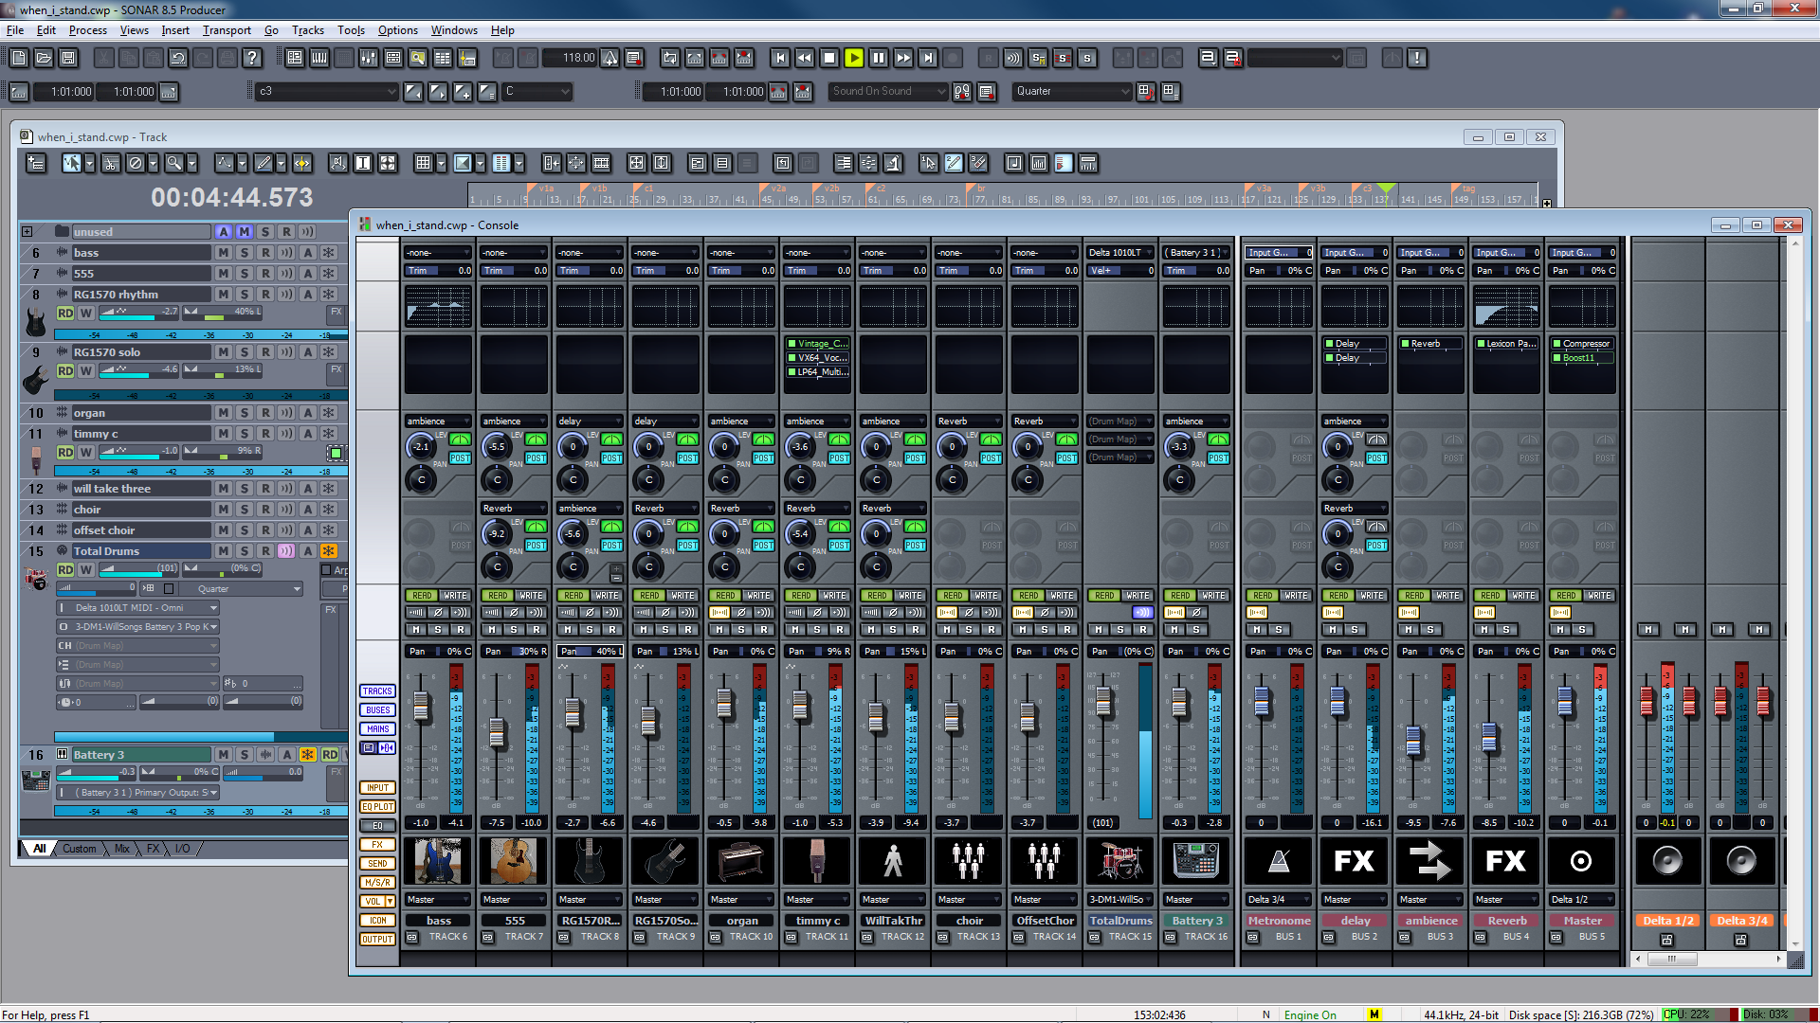Open the Quarter snap resolution dropdown
1820x1023 pixels.
(x=1072, y=92)
